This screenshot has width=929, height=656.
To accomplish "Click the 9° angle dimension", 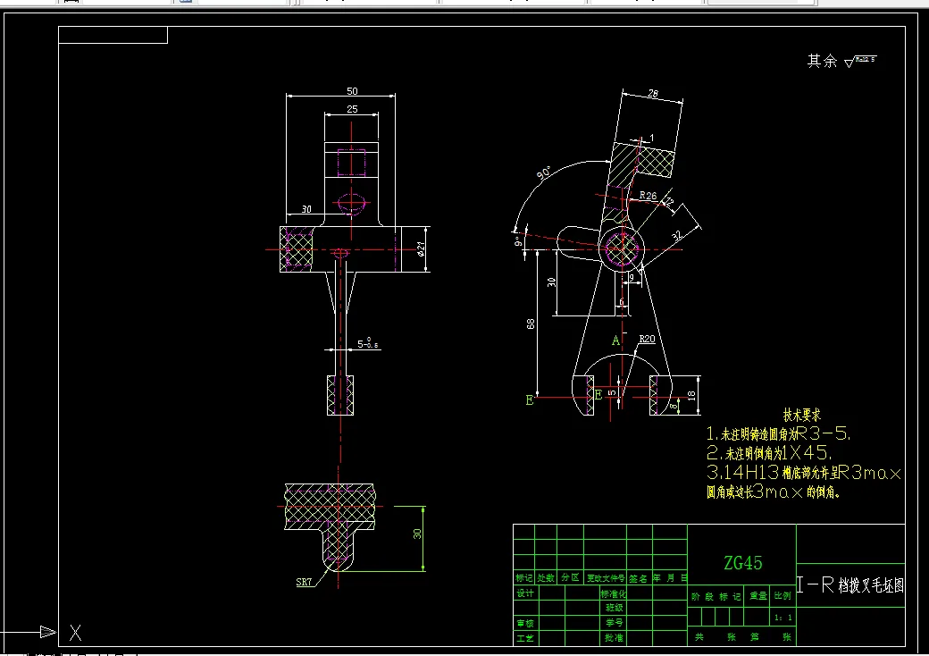I will (518, 241).
